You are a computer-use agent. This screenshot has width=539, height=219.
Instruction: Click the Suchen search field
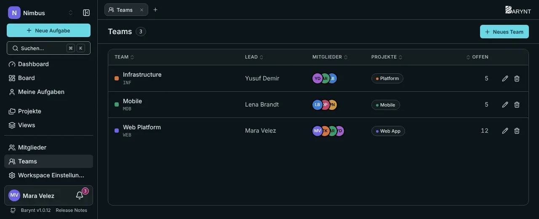pyautogui.click(x=48, y=48)
